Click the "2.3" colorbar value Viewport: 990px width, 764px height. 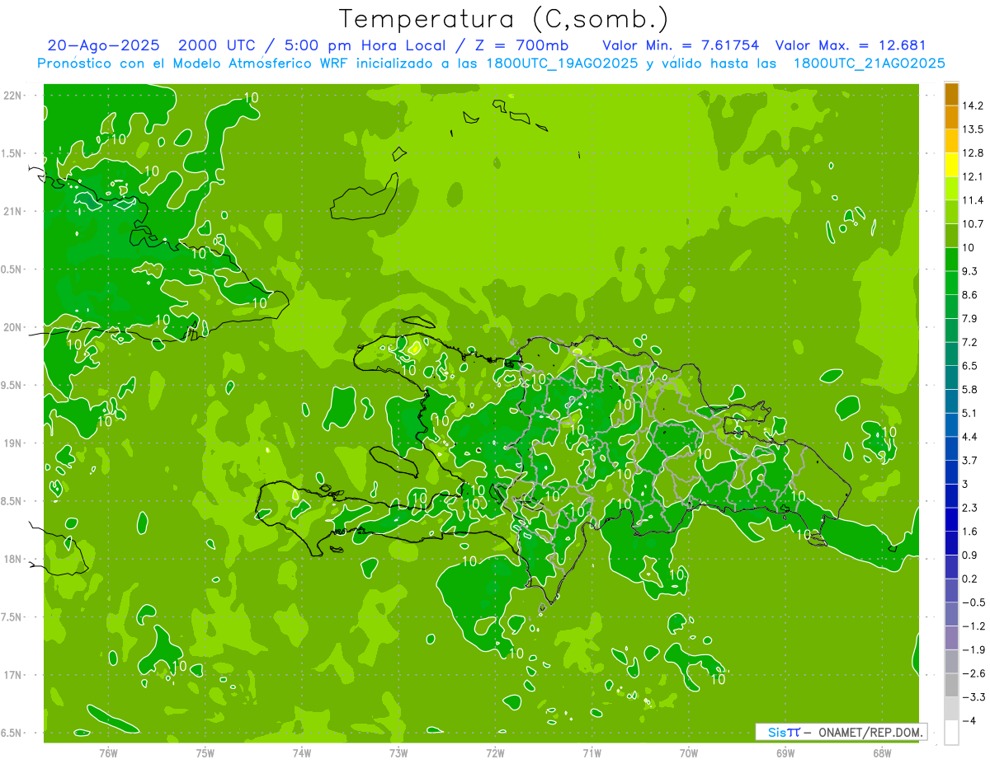(971, 508)
